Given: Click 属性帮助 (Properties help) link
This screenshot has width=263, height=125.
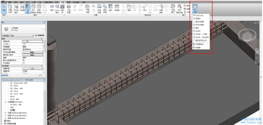Looking at the screenshot, I should point(5,75).
